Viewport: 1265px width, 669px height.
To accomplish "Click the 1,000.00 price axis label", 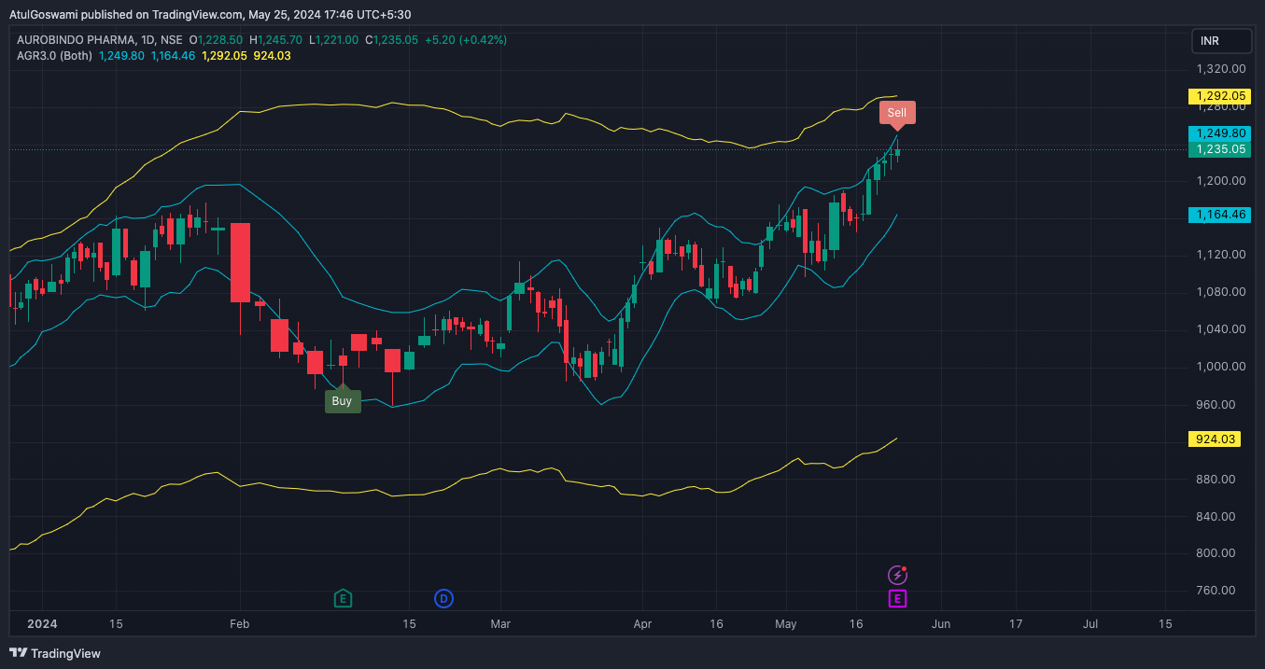I will 1221,367.
